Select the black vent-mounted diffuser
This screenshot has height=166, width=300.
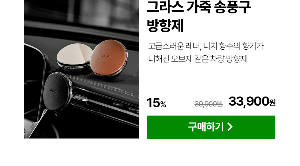57,92
